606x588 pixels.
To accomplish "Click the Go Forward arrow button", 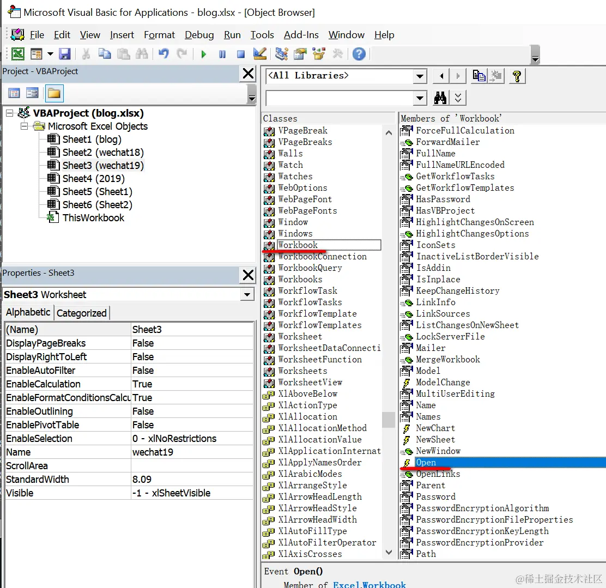I will [x=458, y=76].
